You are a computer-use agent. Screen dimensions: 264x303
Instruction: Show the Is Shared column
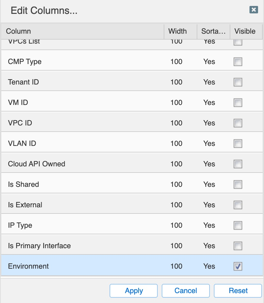(x=238, y=185)
